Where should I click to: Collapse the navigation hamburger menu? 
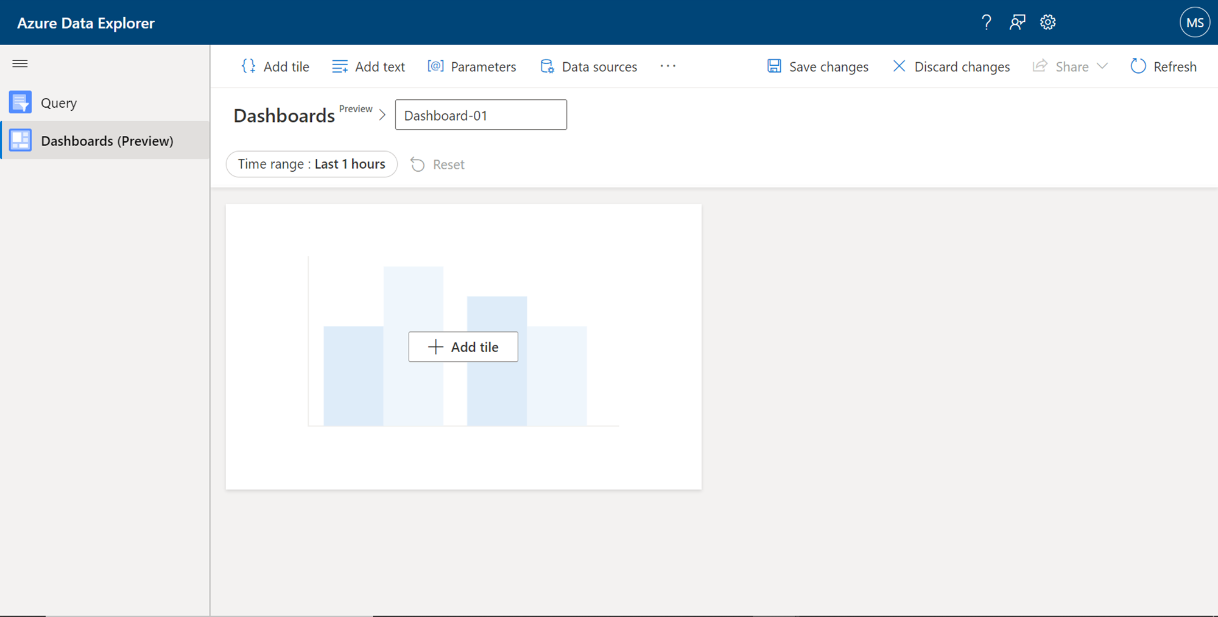[20, 63]
